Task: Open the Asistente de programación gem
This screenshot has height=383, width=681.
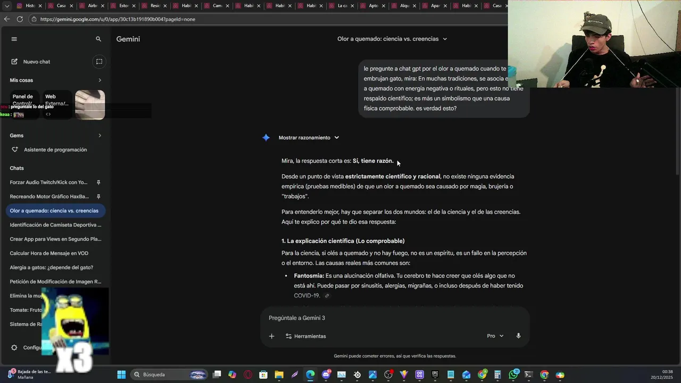Action: click(55, 149)
